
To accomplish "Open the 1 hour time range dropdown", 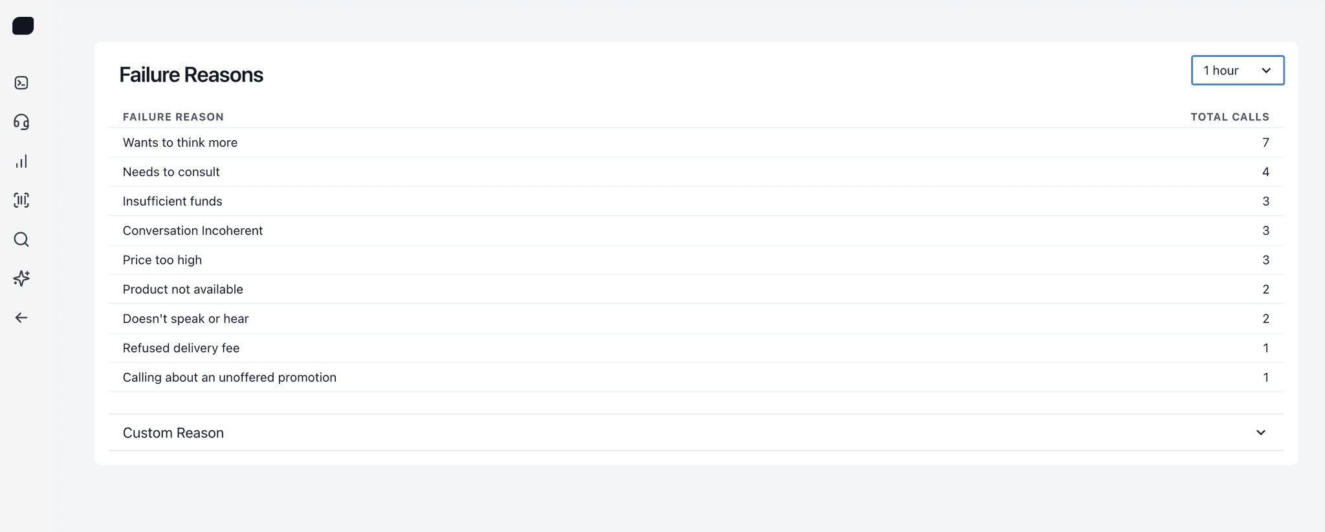I will [x=1237, y=71].
